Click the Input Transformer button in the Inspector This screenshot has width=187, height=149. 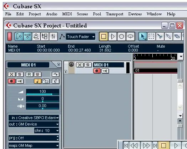tap(55, 74)
